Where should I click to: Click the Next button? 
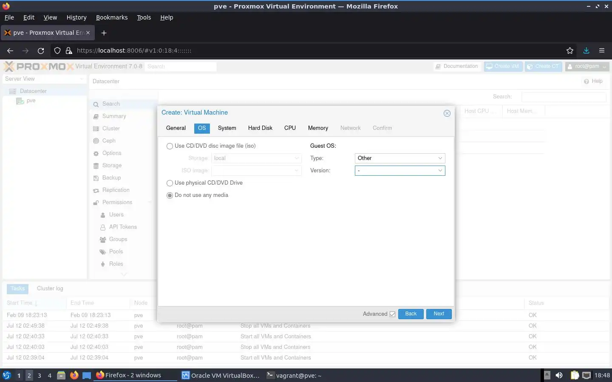pyautogui.click(x=439, y=314)
